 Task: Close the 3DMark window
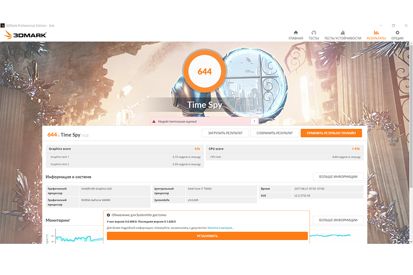pos(406,26)
